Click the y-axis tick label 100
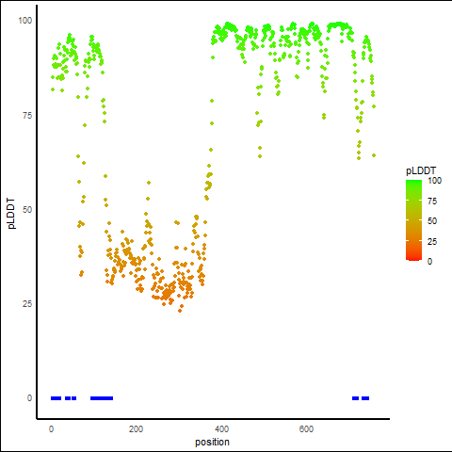452x452 pixels. click(x=24, y=21)
